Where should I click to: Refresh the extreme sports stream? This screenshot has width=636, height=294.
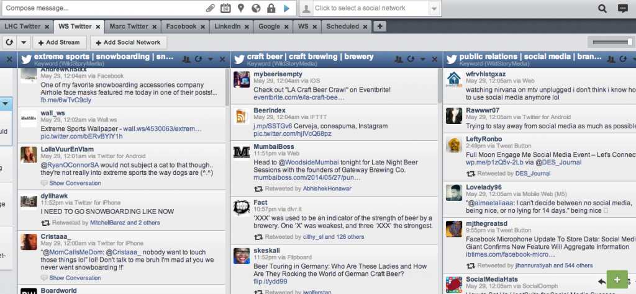pyautogui.click(x=198, y=60)
